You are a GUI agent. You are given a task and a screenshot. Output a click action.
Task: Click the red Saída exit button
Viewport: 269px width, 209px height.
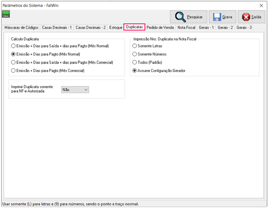(x=251, y=17)
